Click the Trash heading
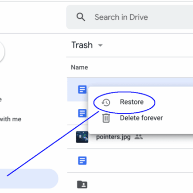Image resolution: width=193 pixels, height=193 pixels. (82, 45)
